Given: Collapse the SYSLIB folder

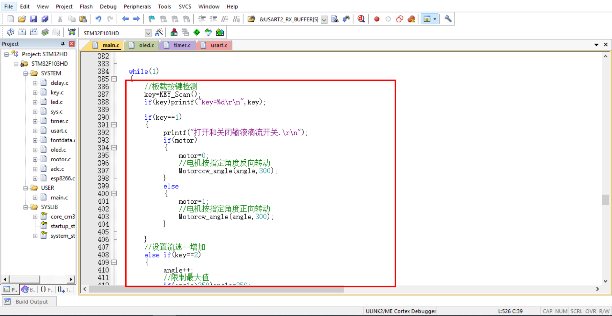Looking at the screenshot, I should point(25,207).
